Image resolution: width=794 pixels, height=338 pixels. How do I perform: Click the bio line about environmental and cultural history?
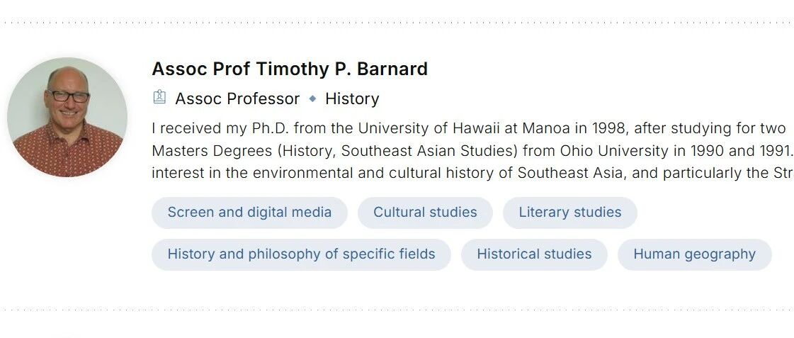[467, 174]
